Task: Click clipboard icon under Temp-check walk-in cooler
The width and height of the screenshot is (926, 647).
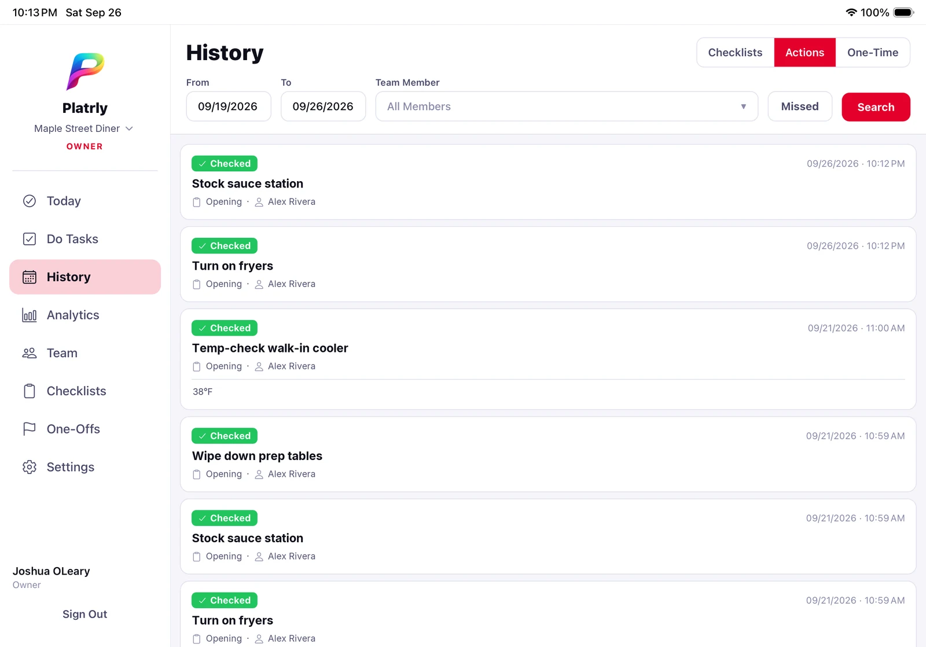Action: [x=197, y=366]
